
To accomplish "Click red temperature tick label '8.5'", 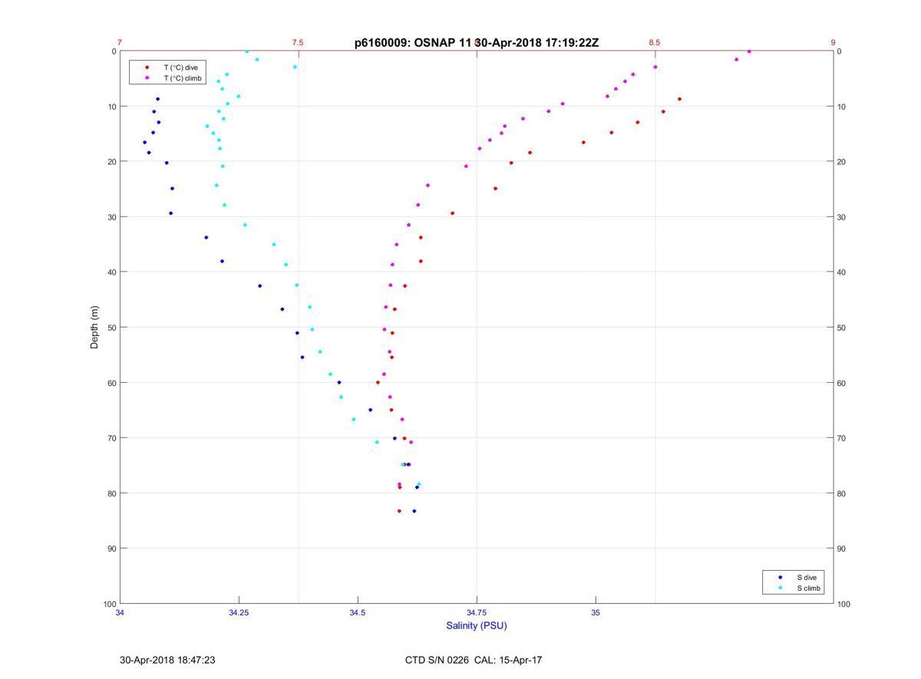I will 654,43.
